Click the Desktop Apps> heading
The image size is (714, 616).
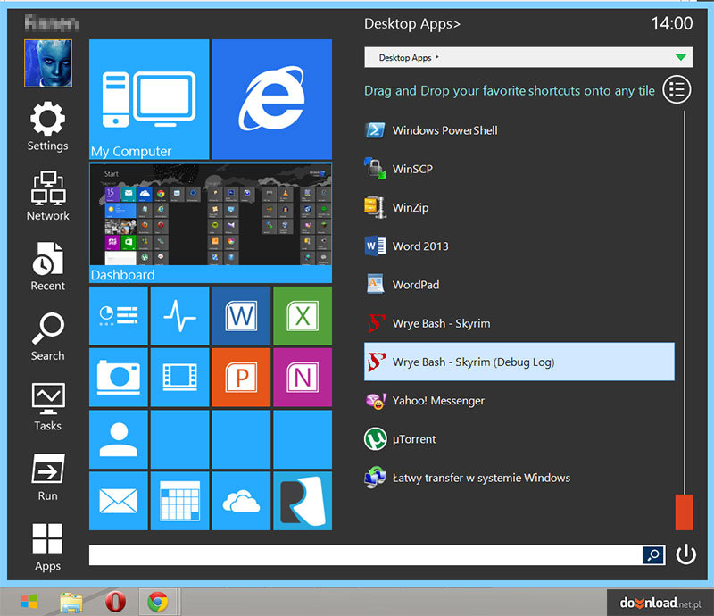[x=412, y=24]
